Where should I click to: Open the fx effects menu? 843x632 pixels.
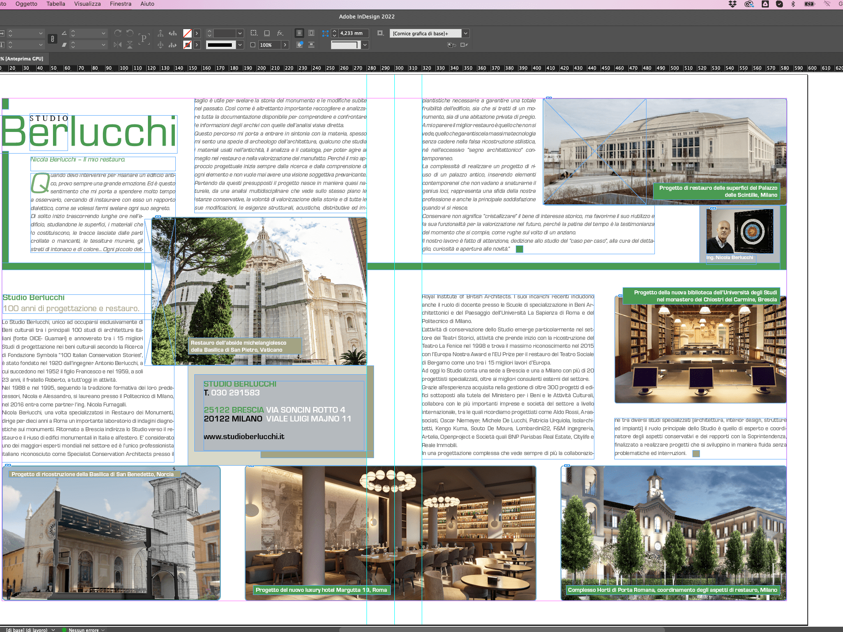[x=280, y=33]
